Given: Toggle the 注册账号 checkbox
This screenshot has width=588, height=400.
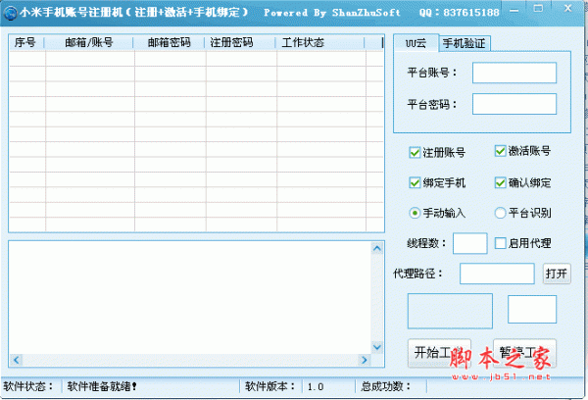Looking at the screenshot, I should (415, 152).
